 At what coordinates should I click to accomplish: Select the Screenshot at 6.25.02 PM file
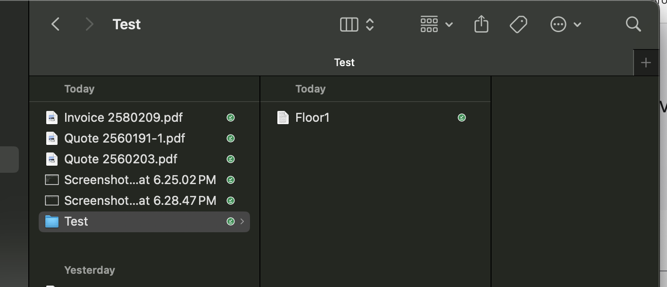pos(140,180)
